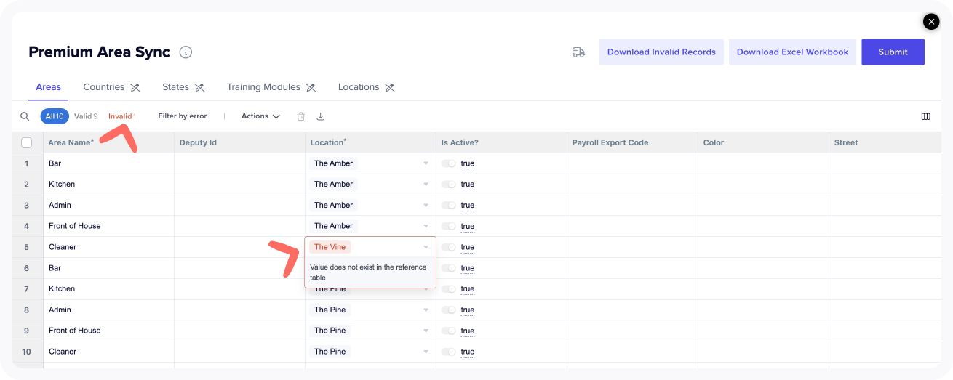
Task: Click the trash delete icon
Action: pos(300,116)
